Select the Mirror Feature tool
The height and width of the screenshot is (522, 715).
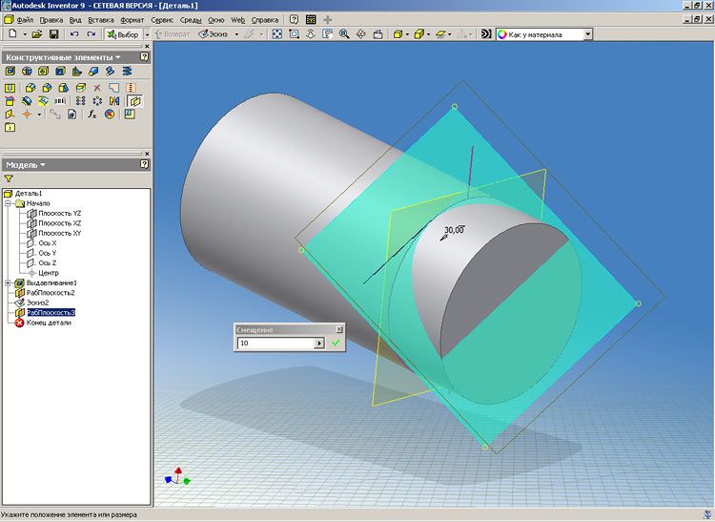114,101
